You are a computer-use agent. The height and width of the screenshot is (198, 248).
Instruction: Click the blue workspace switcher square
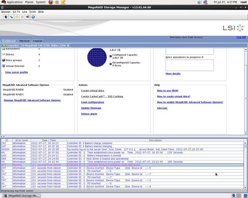(x=245, y=196)
